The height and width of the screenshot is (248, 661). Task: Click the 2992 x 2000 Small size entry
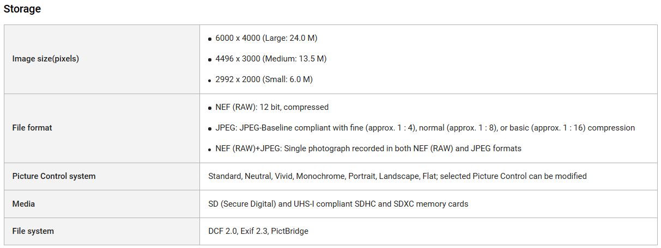264,79
